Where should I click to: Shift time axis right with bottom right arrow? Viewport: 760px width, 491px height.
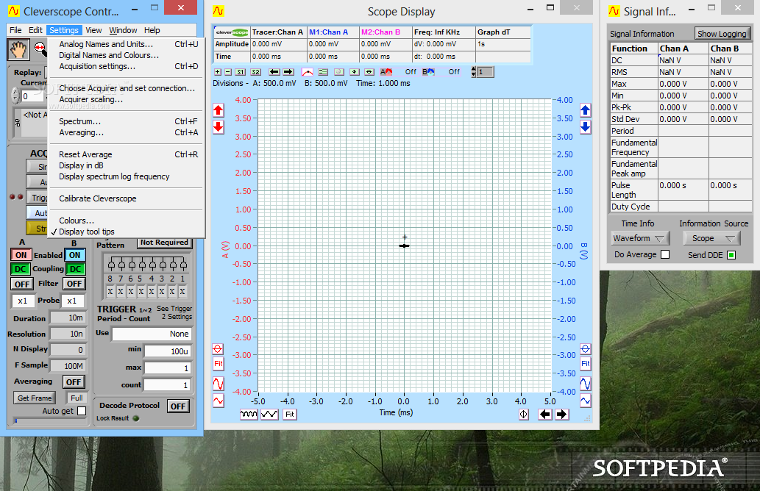(x=562, y=415)
